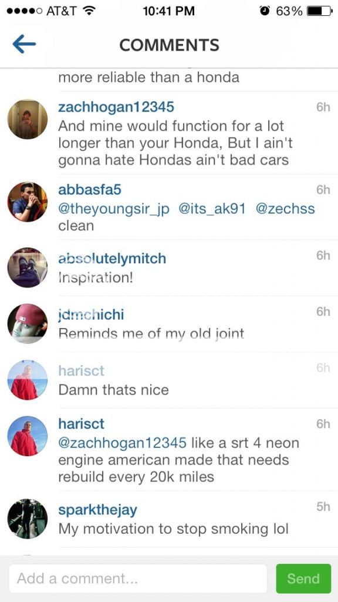
Task: Open the zachhogan12345 username link
Action: coord(116,107)
